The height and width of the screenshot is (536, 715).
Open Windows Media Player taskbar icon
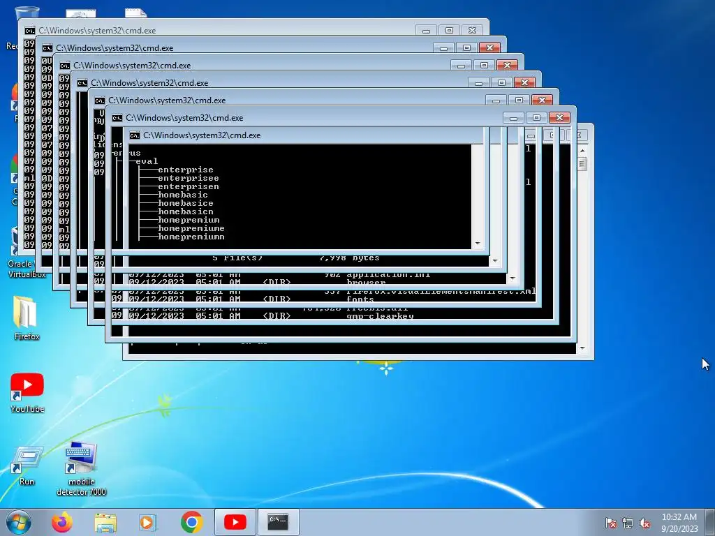click(147, 522)
